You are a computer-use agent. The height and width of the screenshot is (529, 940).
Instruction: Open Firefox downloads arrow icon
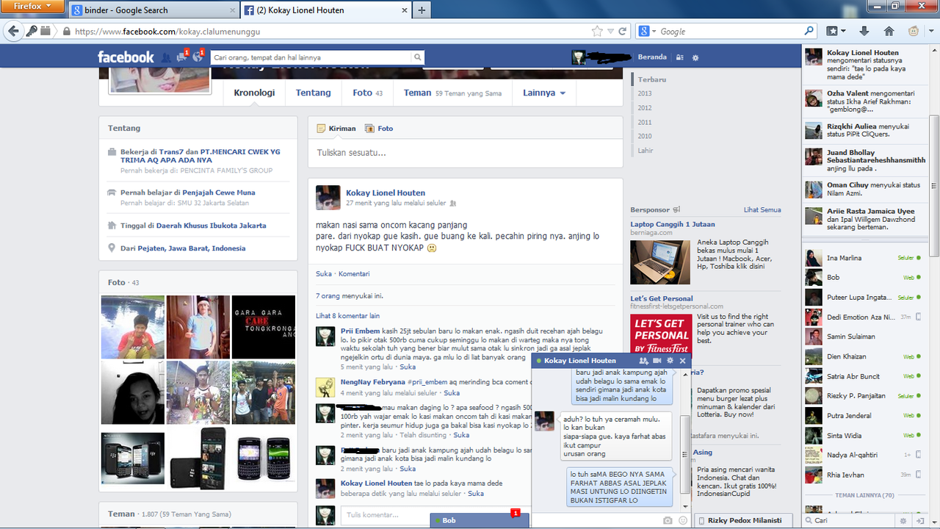[864, 31]
